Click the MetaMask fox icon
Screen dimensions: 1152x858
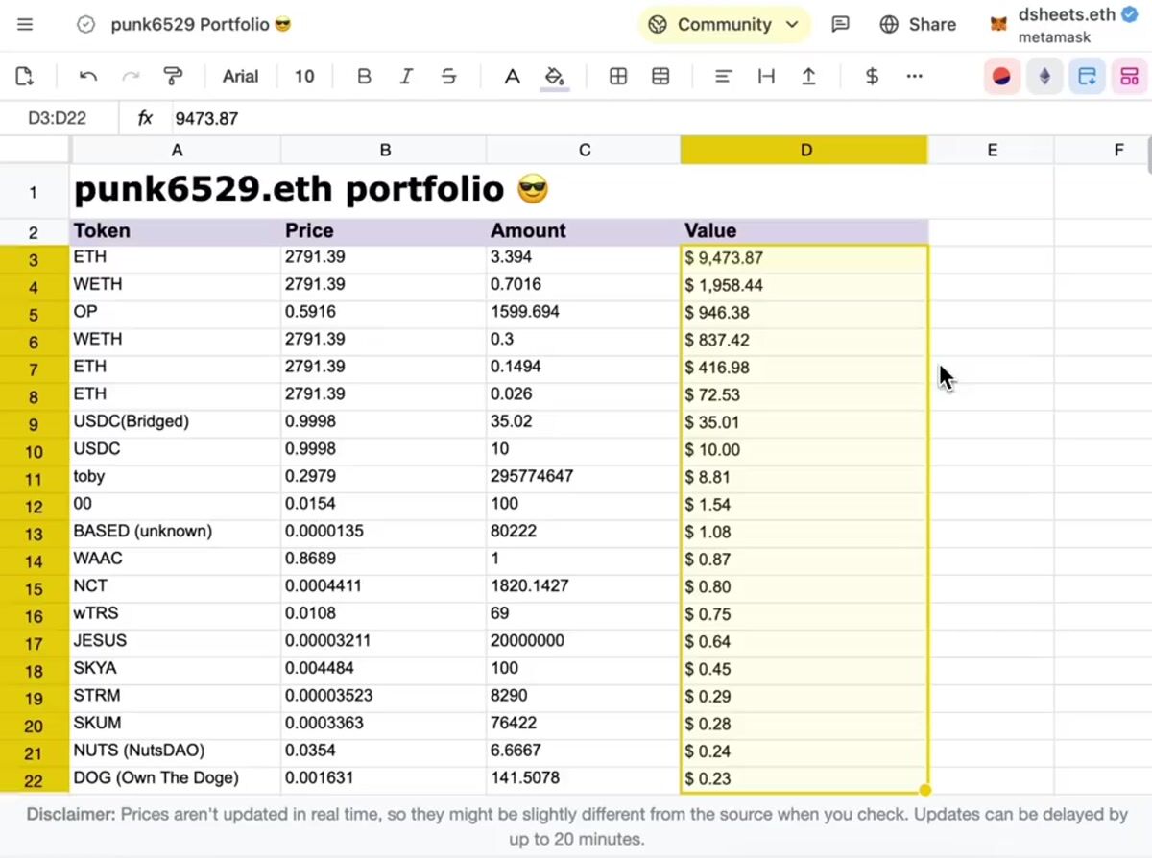coord(999,25)
